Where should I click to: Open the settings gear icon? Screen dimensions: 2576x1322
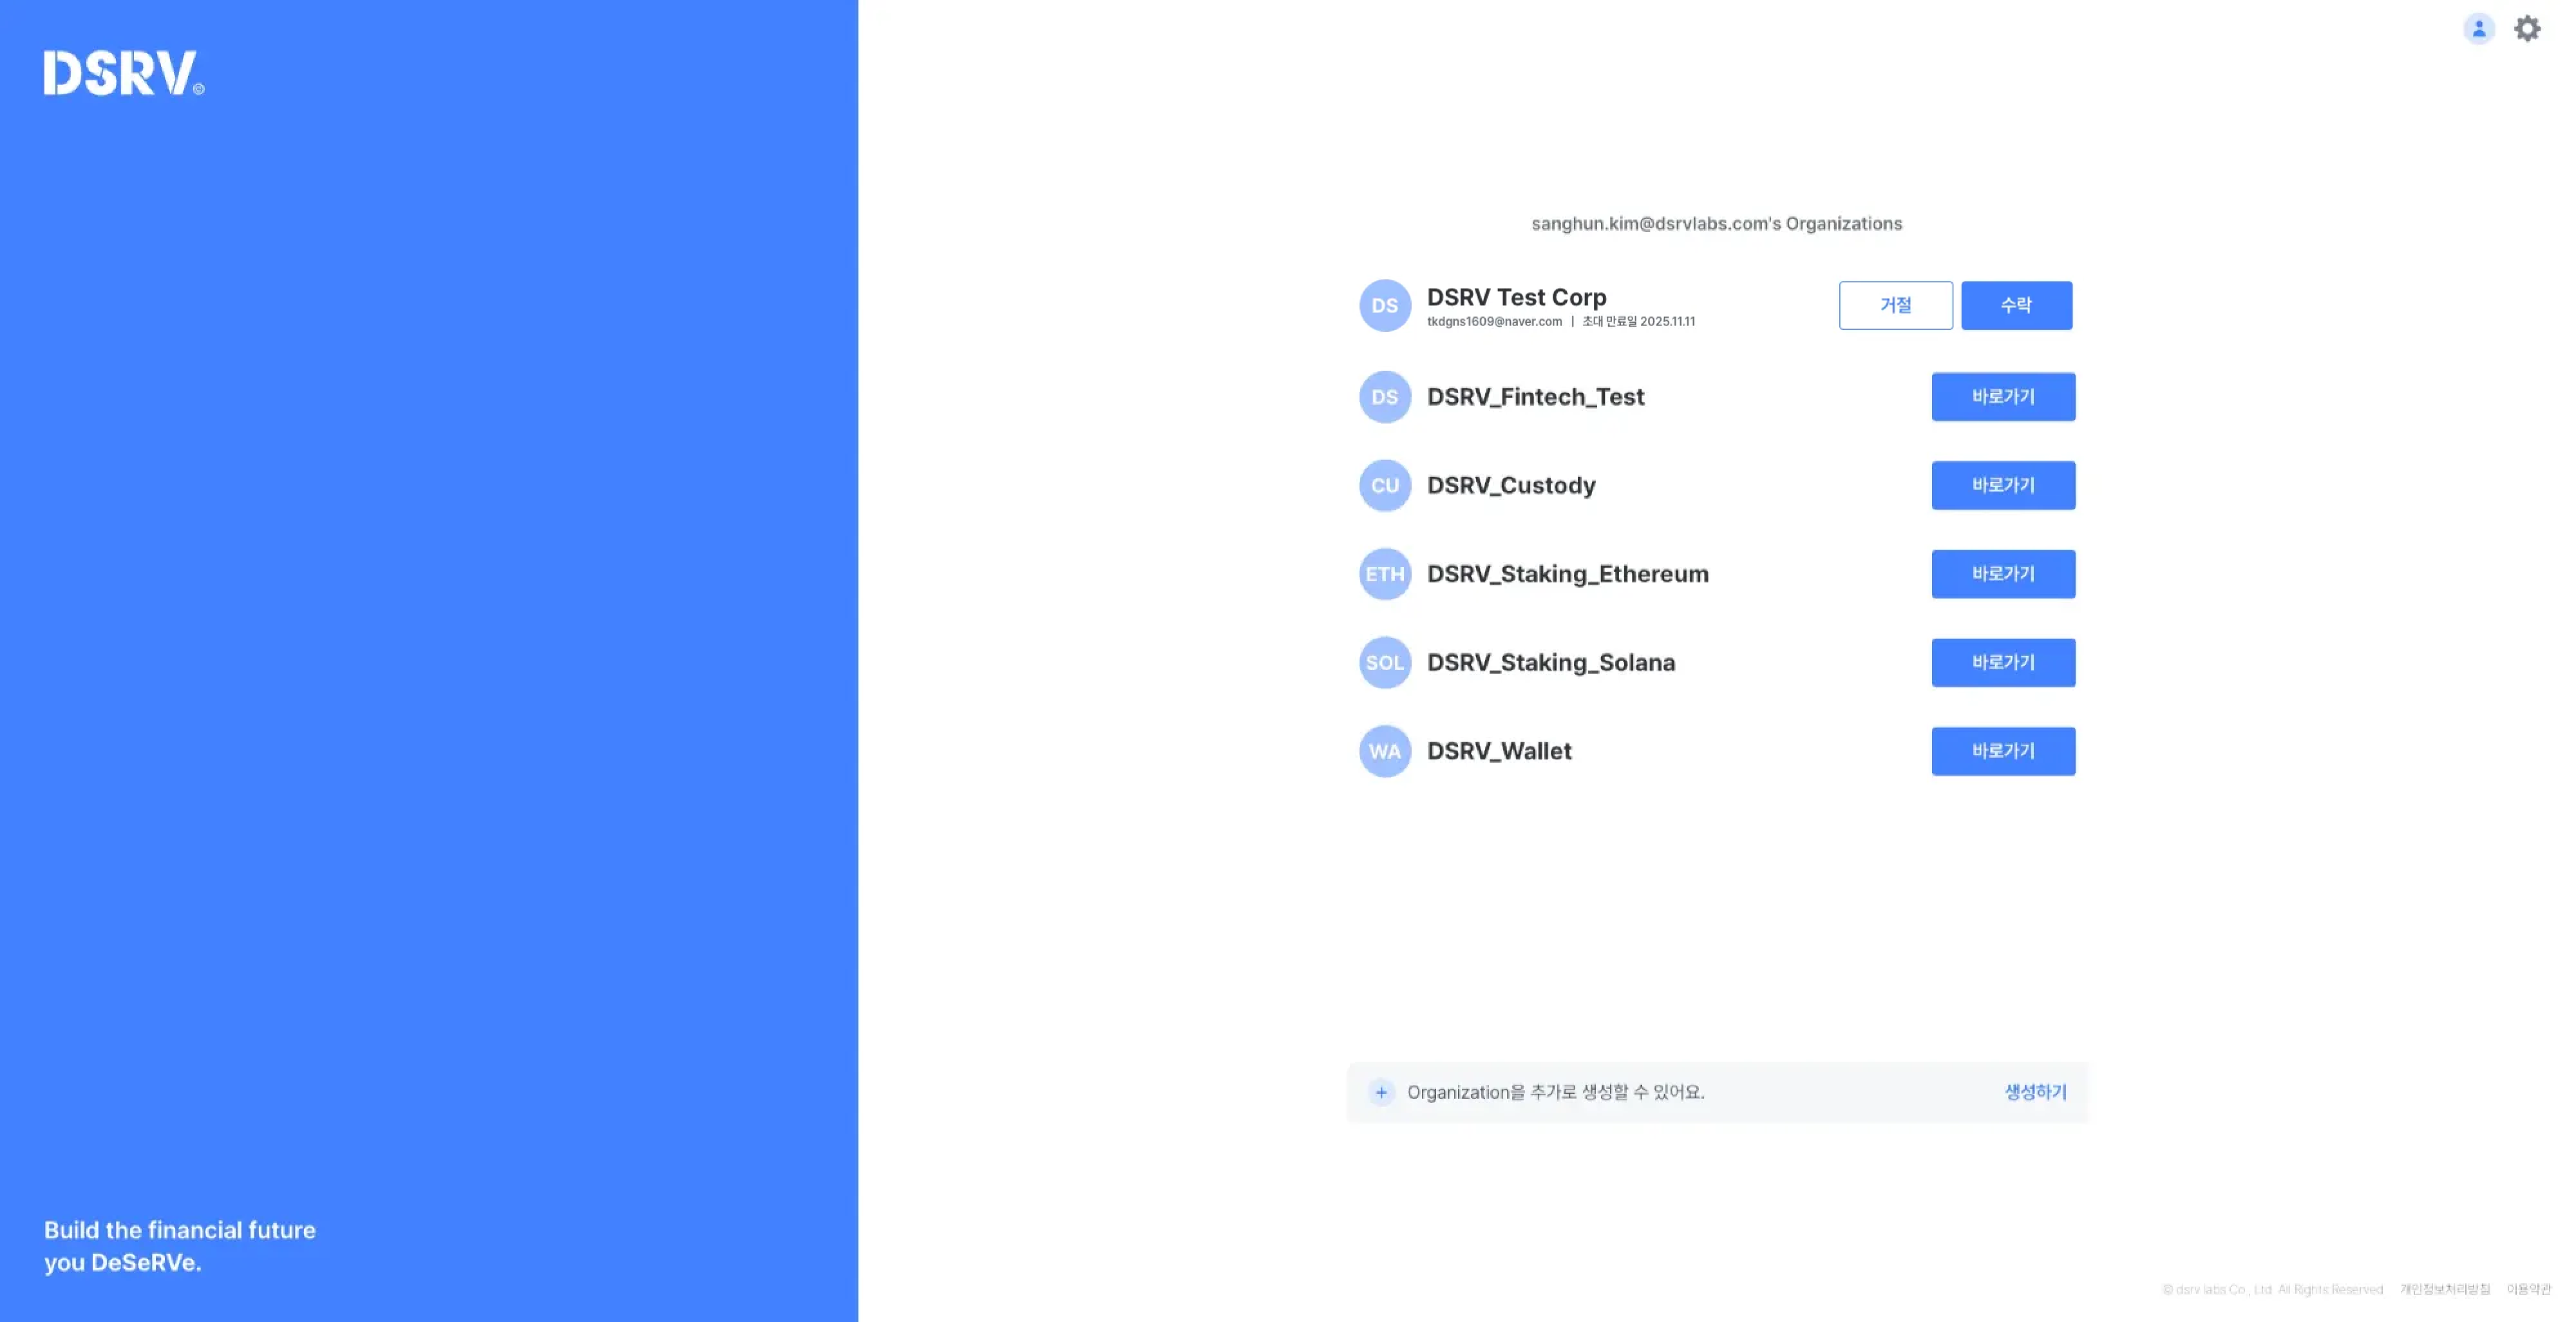pos(2527,29)
